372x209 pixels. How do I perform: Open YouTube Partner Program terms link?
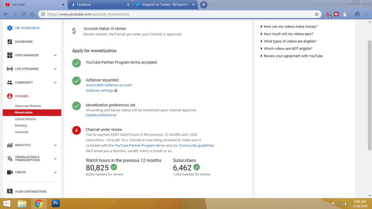[140, 146]
